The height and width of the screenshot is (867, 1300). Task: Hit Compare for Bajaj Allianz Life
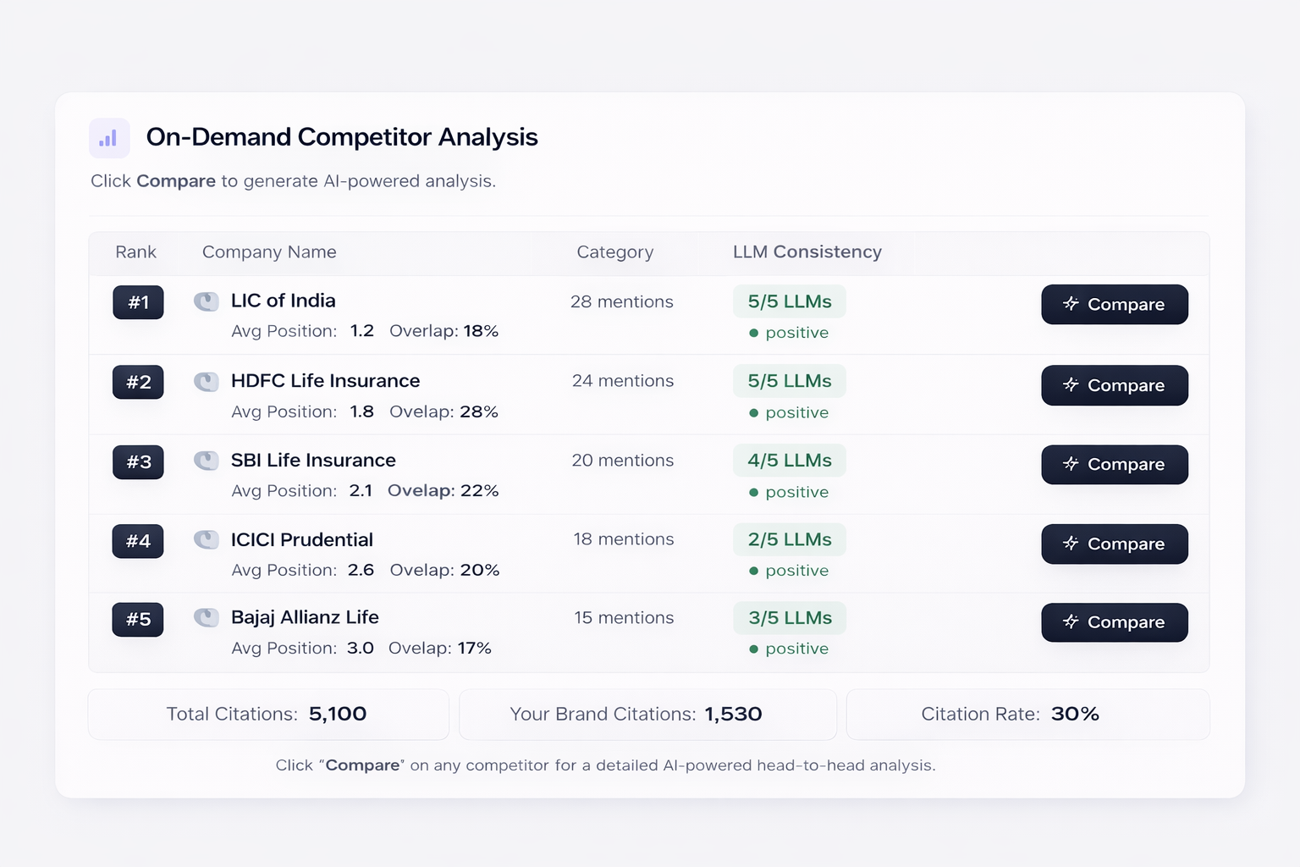click(1114, 622)
